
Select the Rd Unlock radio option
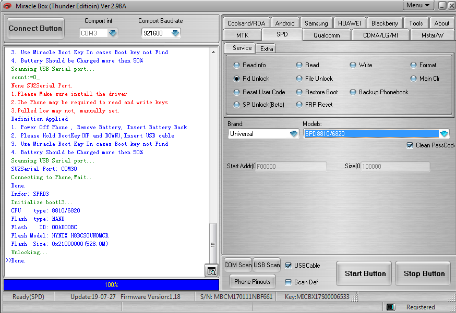coord(251,79)
